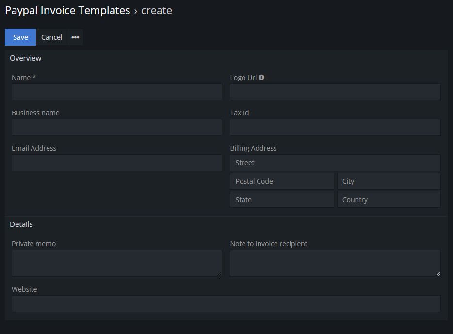Click the Name * label

pyautogui.click(x=24, y=78)
